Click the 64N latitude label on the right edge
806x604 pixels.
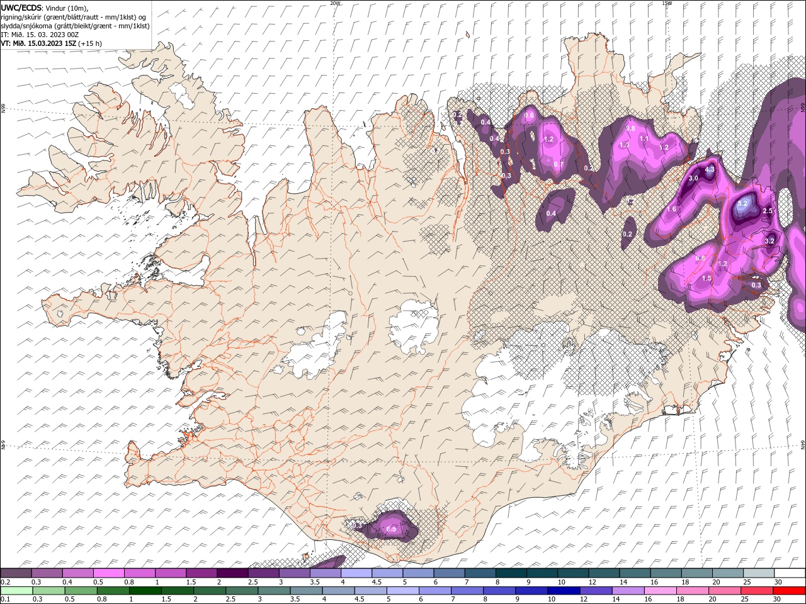pyautogui.click(x=803, y=445)
